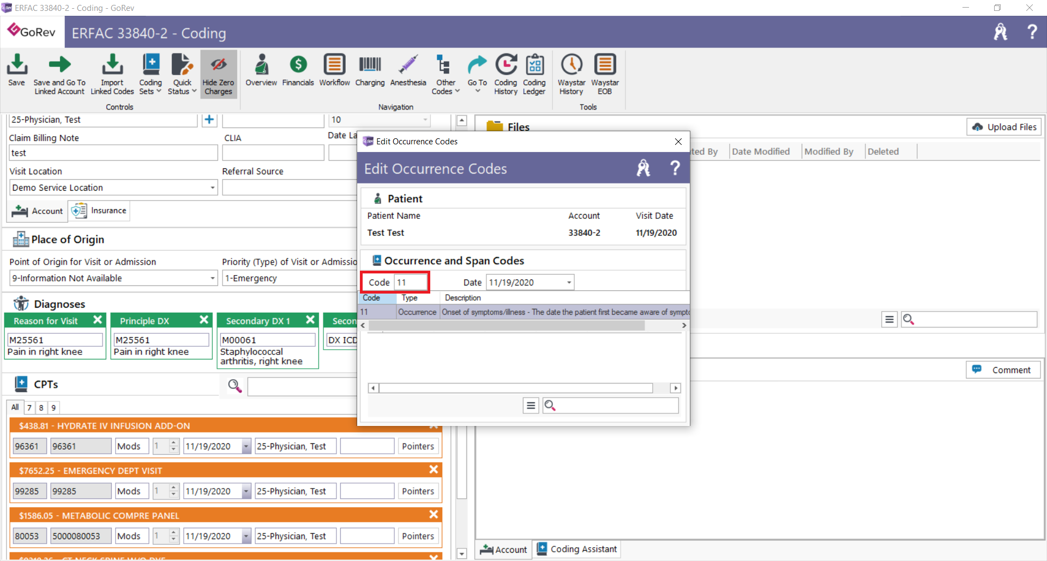Image resolution: width=1047 pixels, height=561 pixels.
Task: Sort files by Date Modified column
Action: coord(761,151)
